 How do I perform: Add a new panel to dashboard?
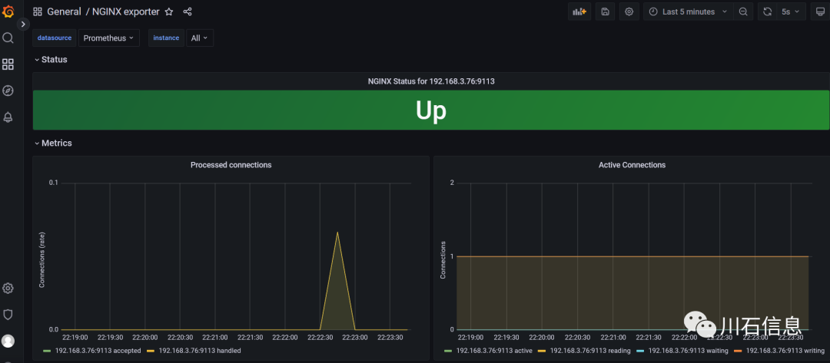click(579, 12)
